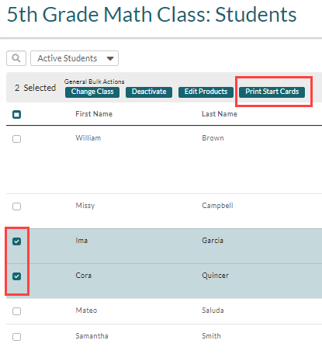This screenshot has width=322, height=354.
Task: Select Missy Campbell's checkbox
Action: (x=17, y=206)
